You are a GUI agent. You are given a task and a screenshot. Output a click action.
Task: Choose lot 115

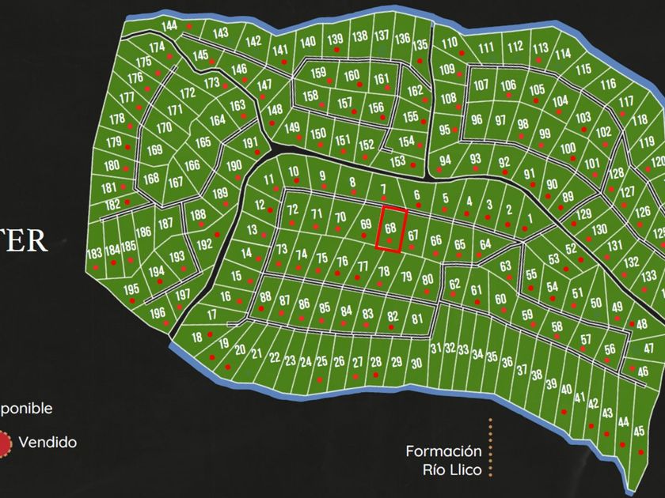pos(583,69)
